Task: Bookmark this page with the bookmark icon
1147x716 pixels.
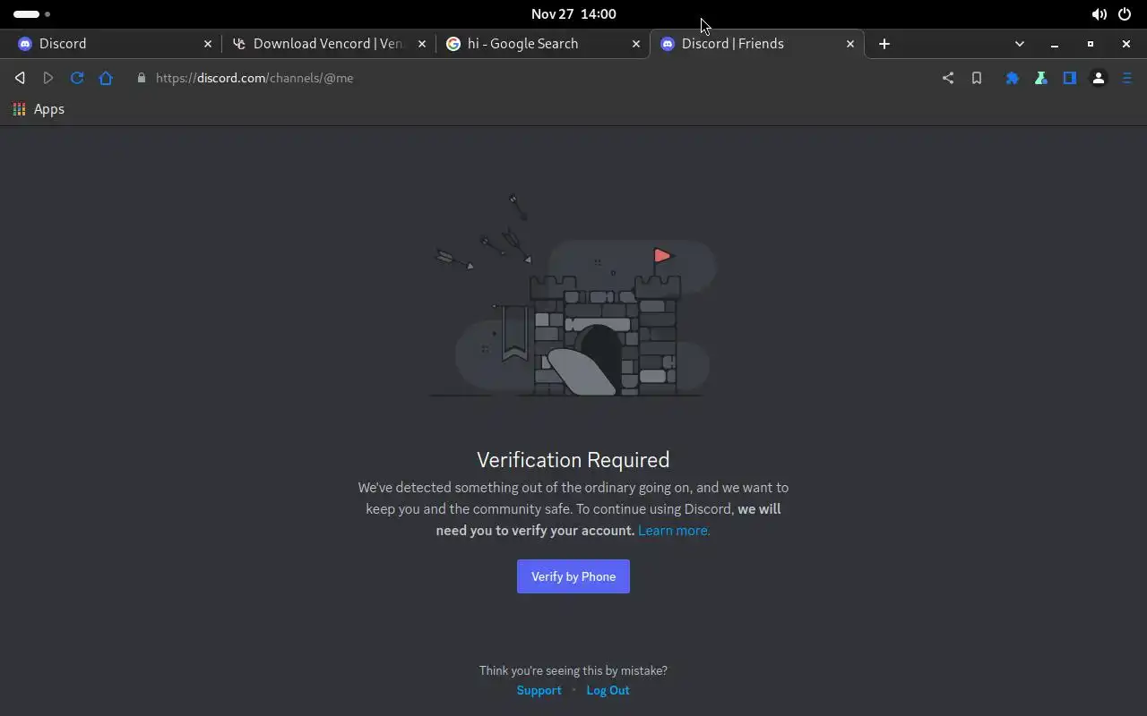Action: pyautogui.click(x=977, y=78)
